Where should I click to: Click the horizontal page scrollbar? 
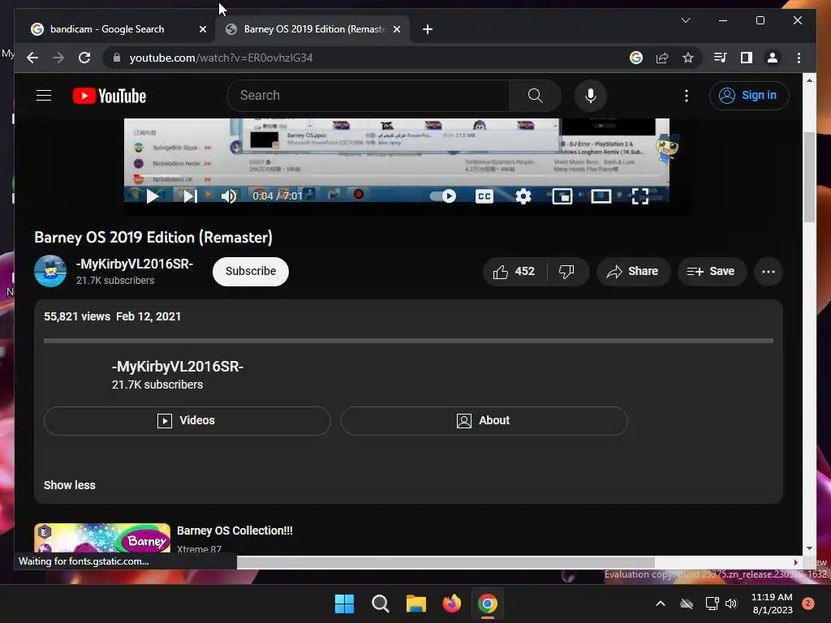[446, 562]
